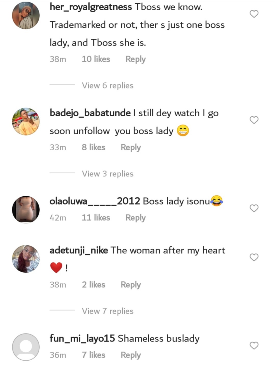This screenshot has width=275, height=368.
Task: Reply to badejo_babatunde's comment
Action: [131, 148]
